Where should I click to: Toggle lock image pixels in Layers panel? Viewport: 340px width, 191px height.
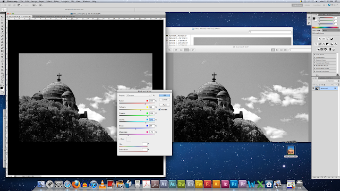tap(320, 85)
